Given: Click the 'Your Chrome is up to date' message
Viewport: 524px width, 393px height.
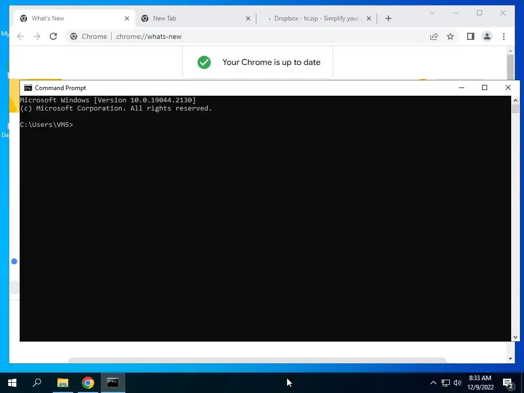Looking at the screenshot, I should pos(271,62).
